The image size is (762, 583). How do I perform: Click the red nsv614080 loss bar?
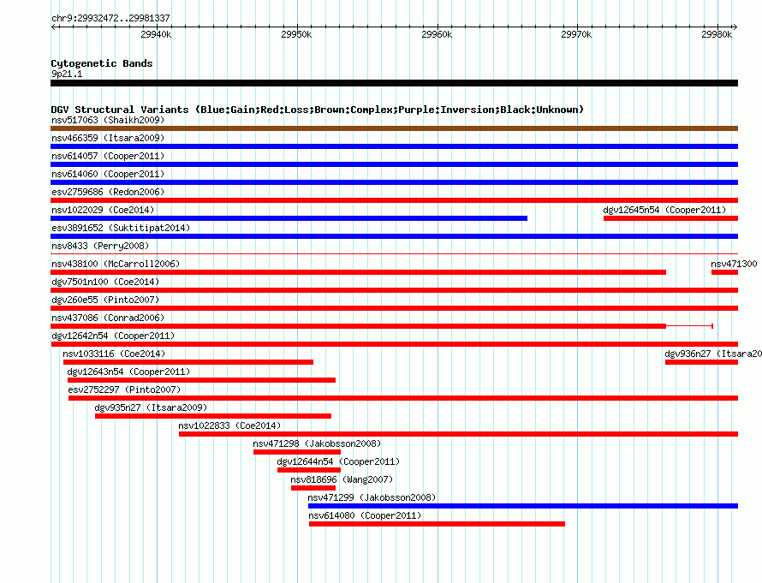[x=437, y=524]
